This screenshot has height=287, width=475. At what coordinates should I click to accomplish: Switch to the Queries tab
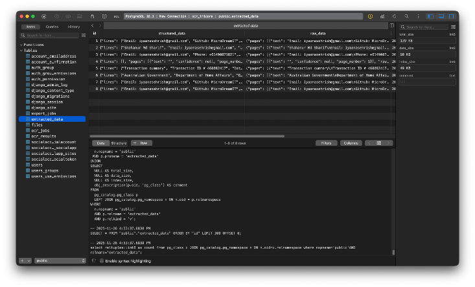tap(52, 27)
